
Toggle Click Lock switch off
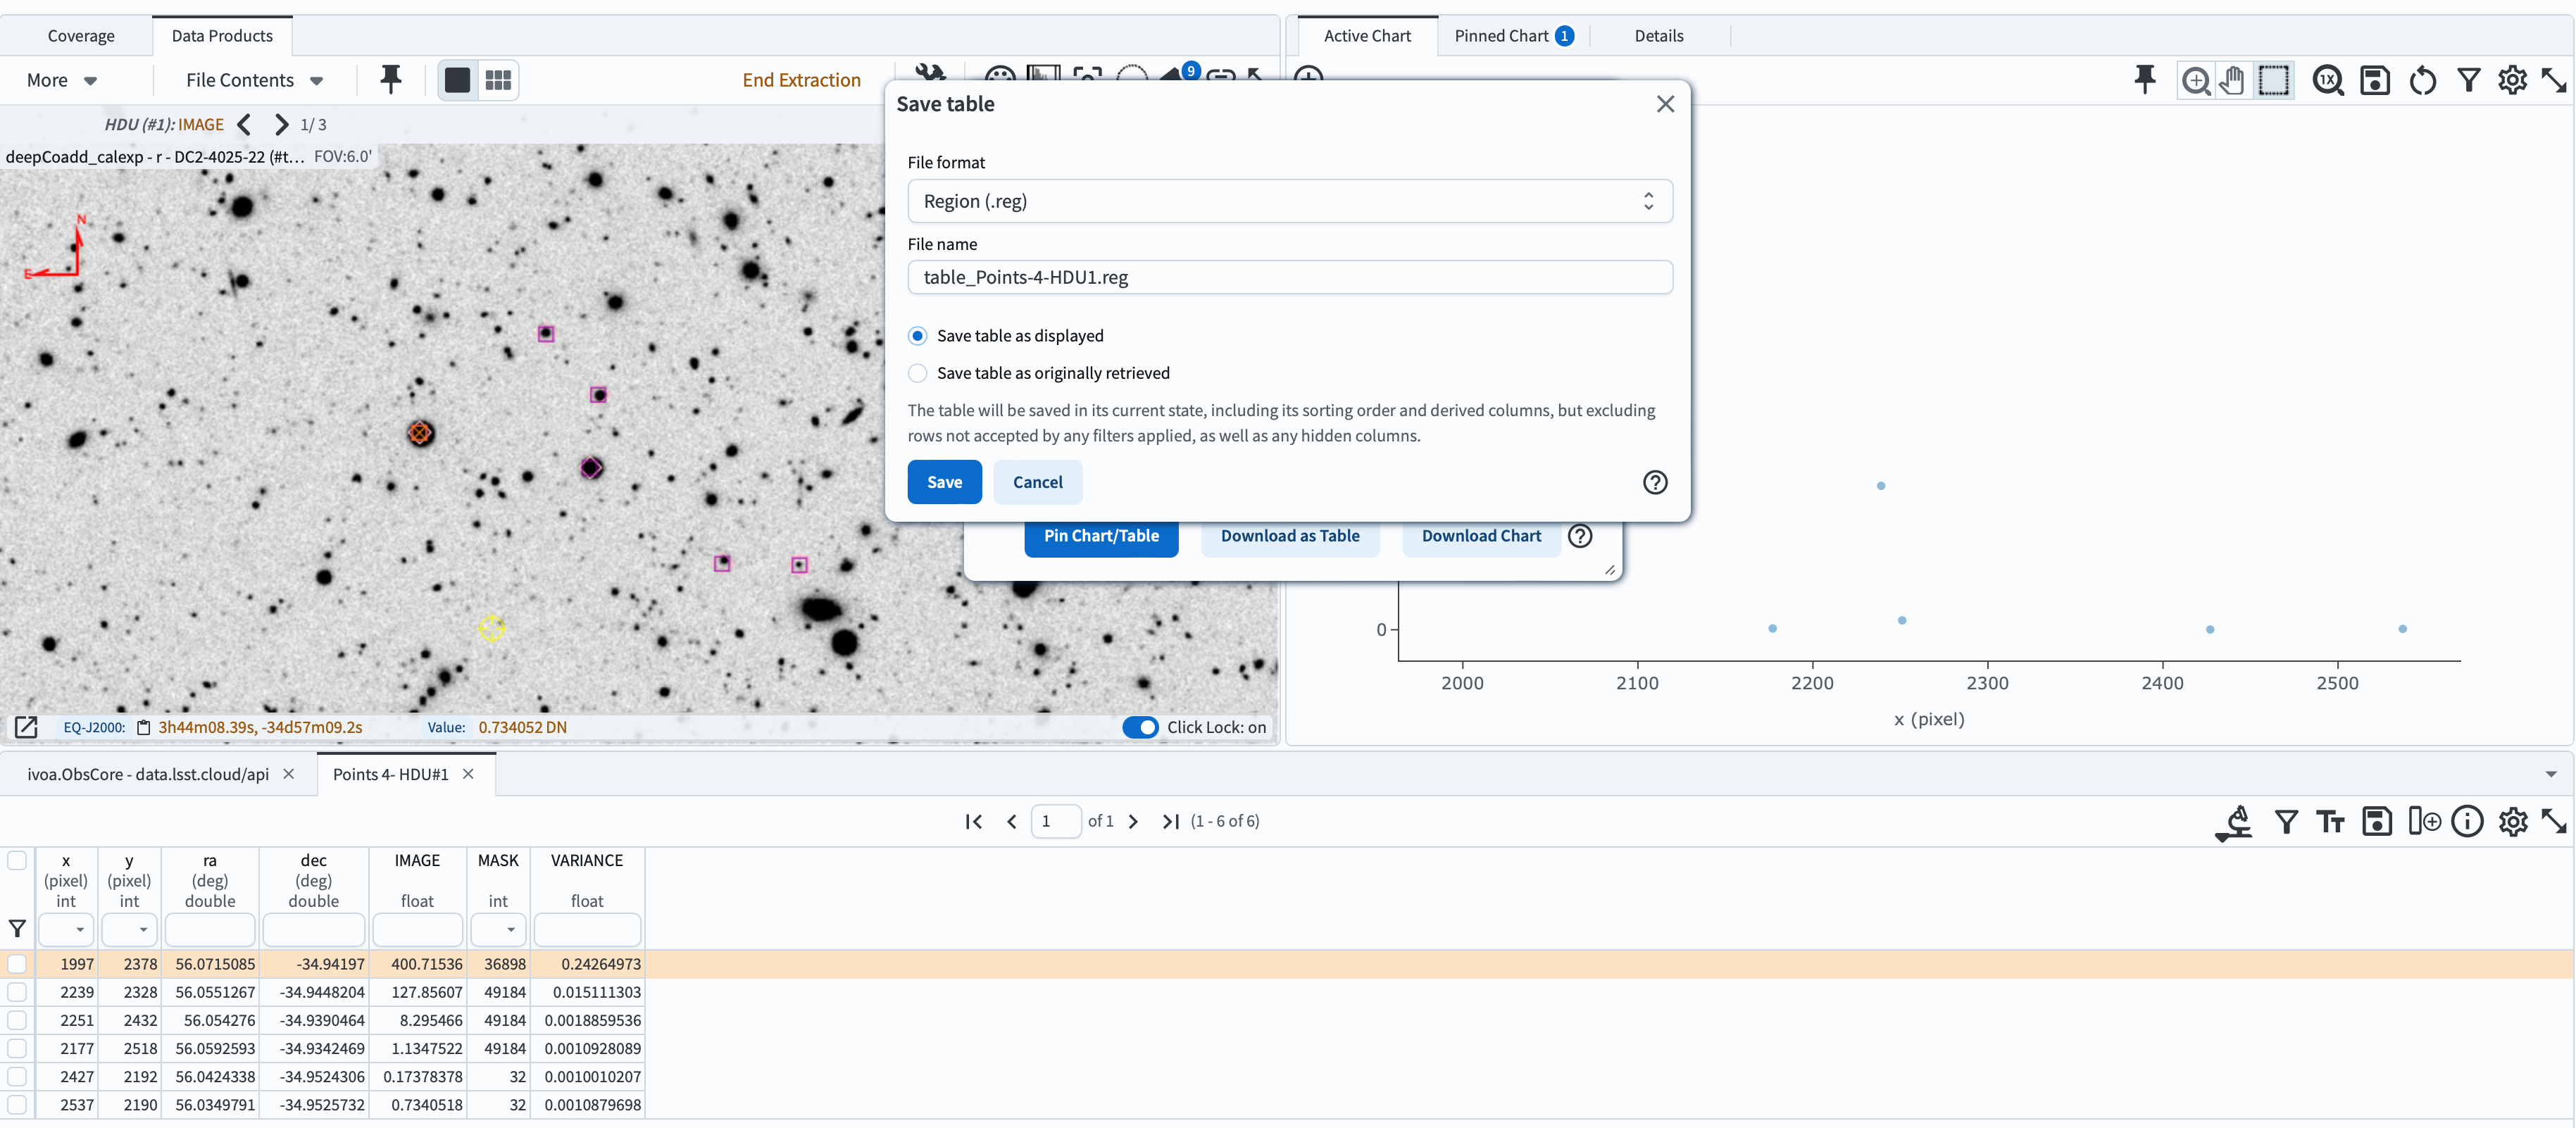point(1139,727)
